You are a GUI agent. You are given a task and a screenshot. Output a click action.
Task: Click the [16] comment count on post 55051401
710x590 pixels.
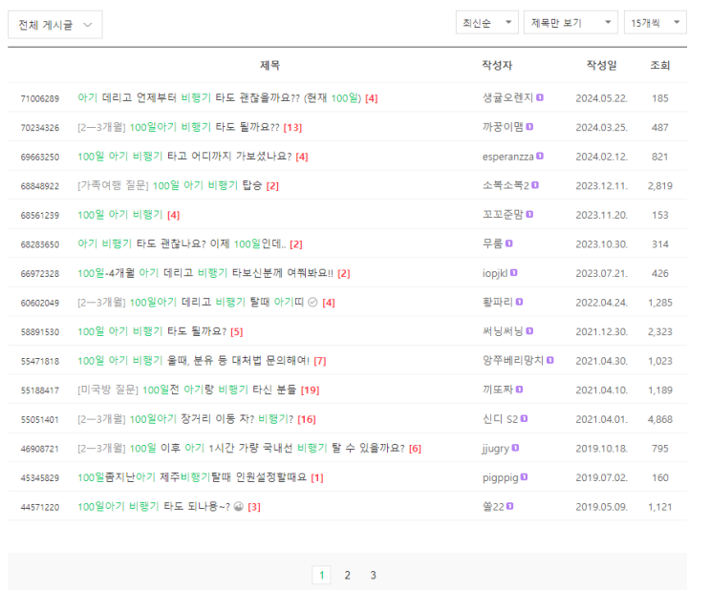307,419
